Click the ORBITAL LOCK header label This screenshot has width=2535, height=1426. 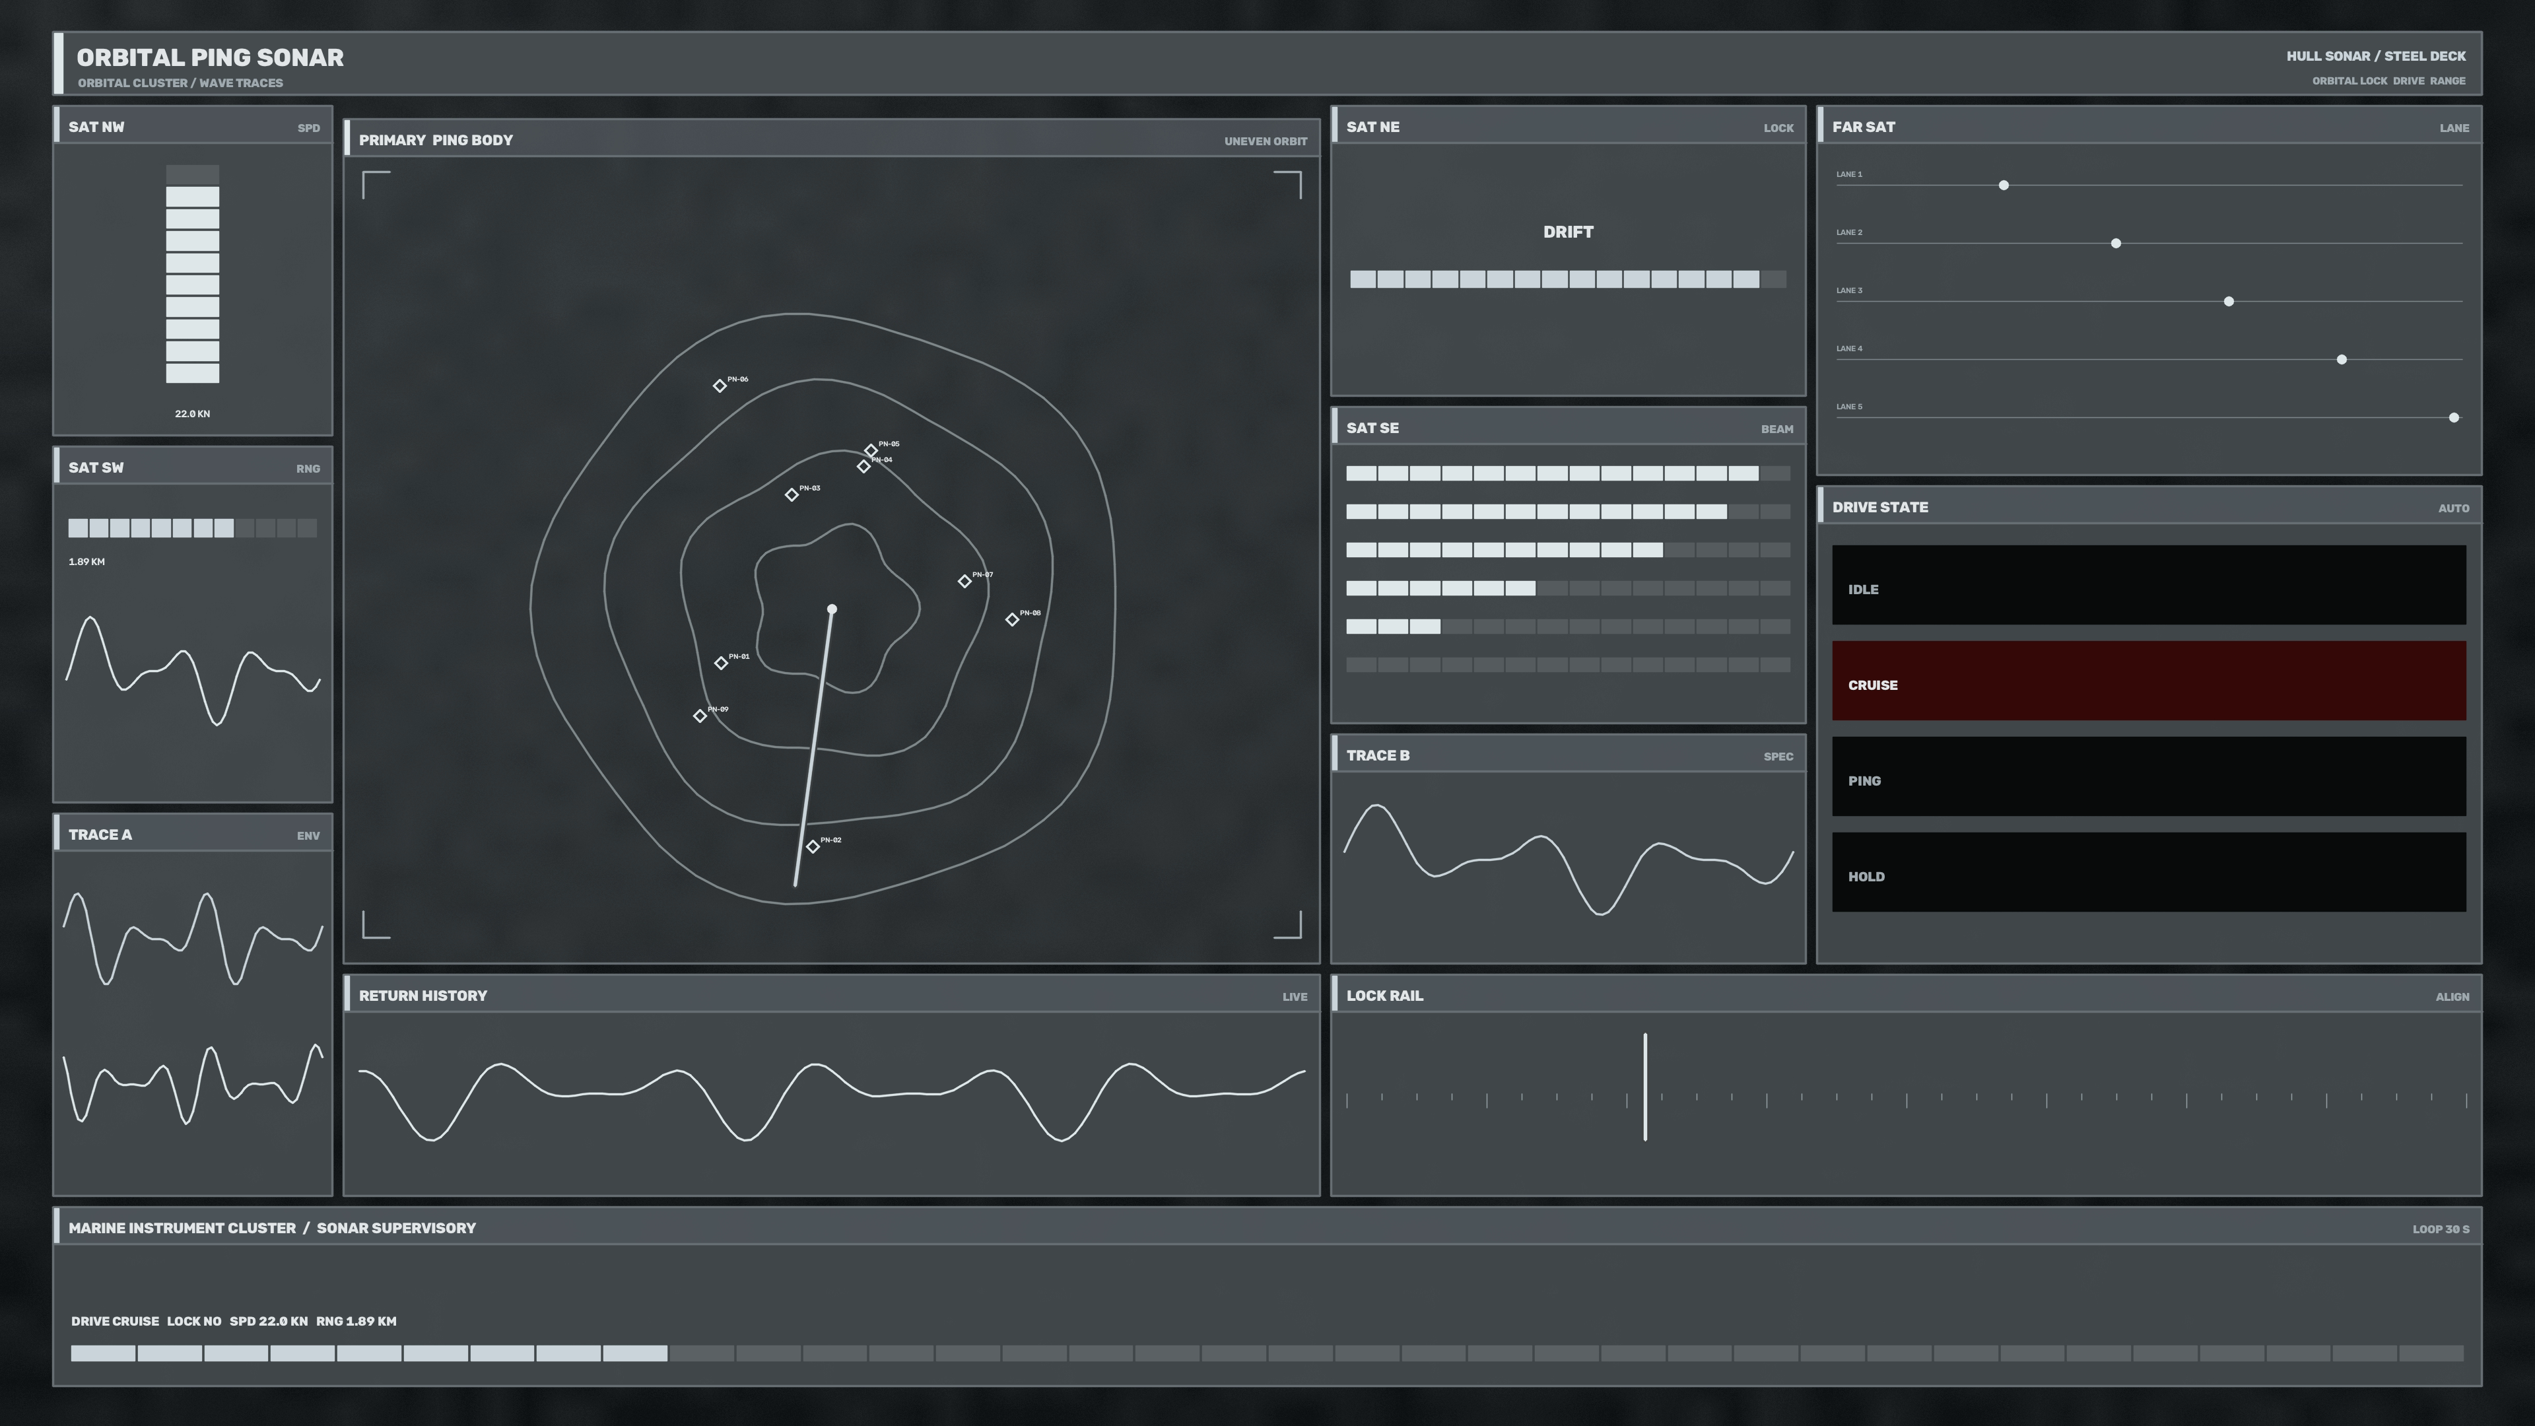(2349, 81)
